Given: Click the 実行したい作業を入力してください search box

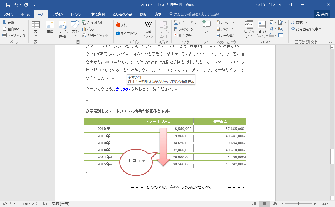Looking at the screenshot, I should (x=194, y=14).
